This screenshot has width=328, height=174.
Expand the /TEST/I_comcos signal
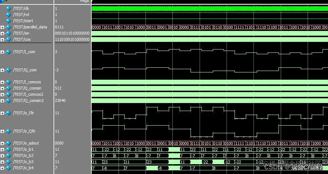click(x=2, y=82)
